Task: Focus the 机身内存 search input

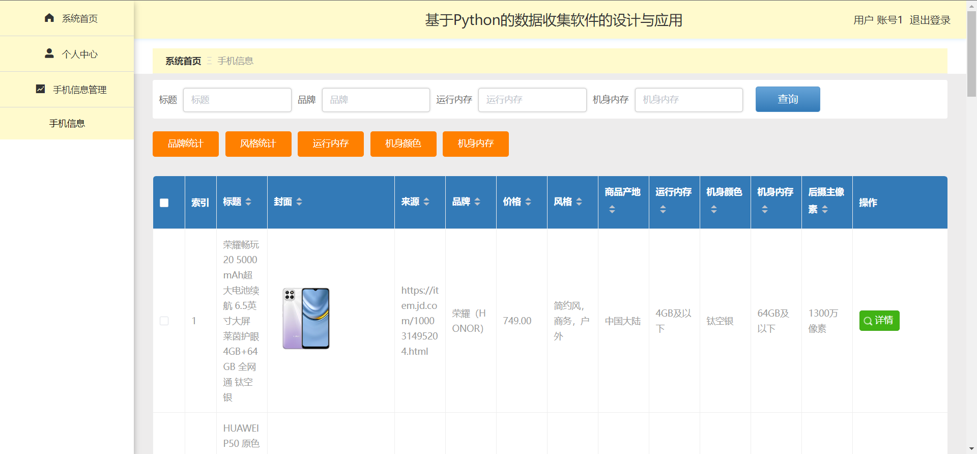Action: click(x=689, y=100)
